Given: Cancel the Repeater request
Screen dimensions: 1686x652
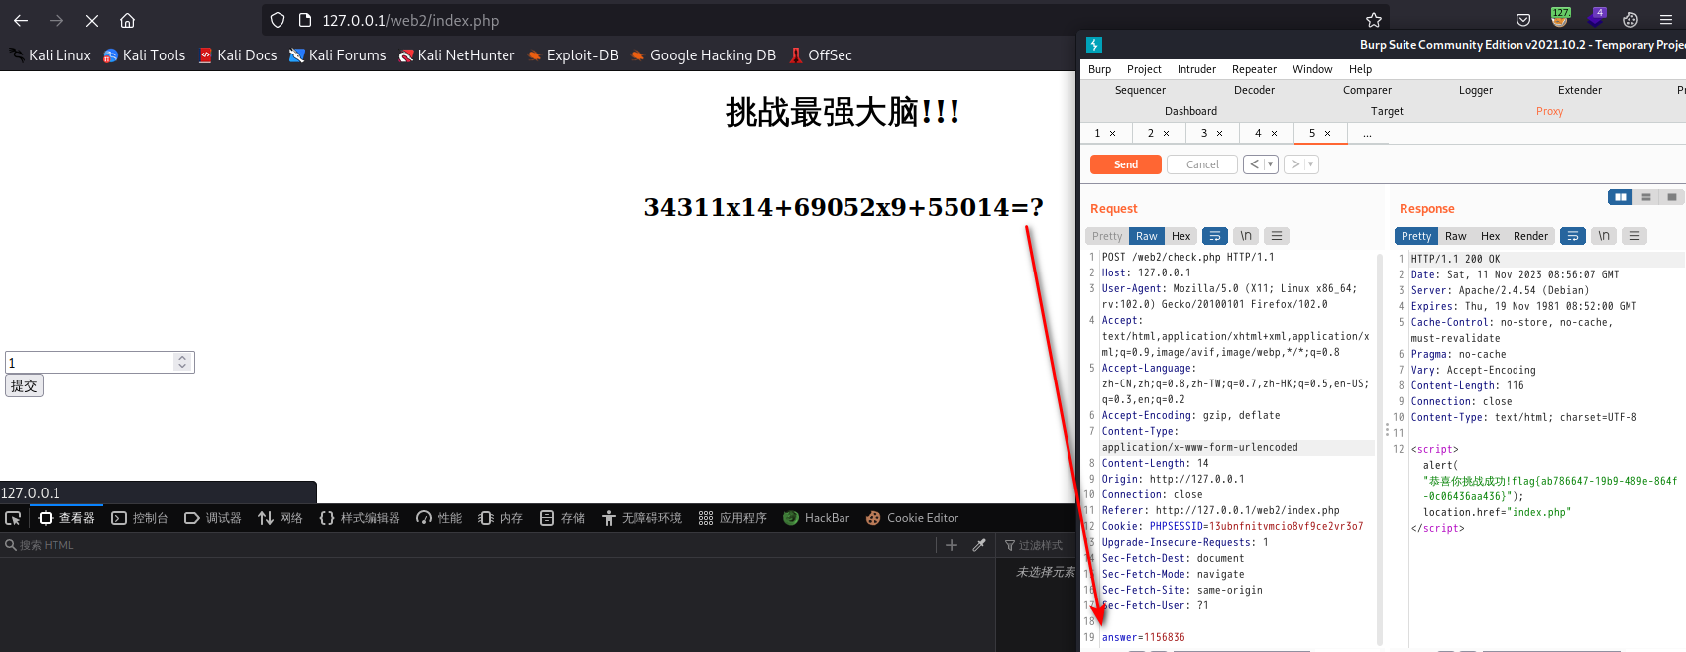Looking at the screenshot, I should (x=1202, y=164).
